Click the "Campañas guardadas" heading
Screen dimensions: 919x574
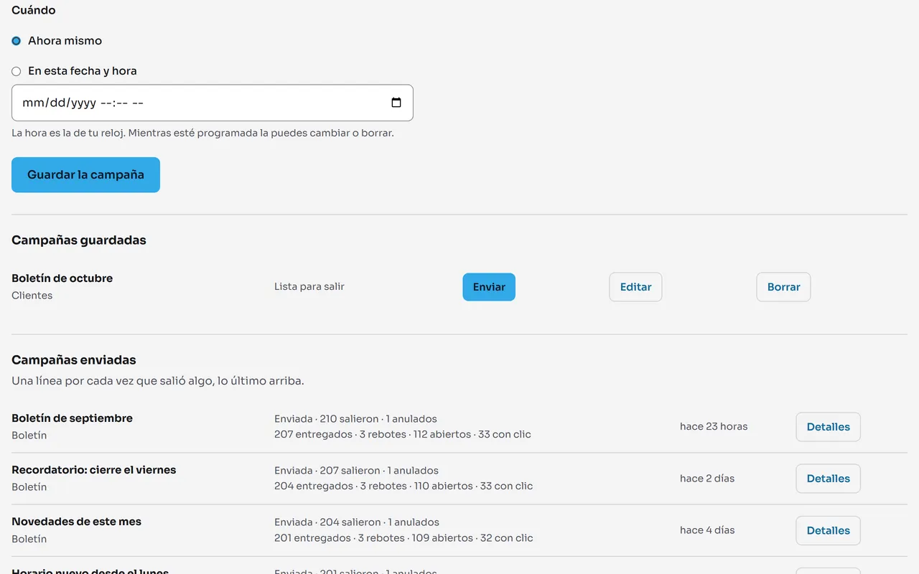click(x=79, y=240)
